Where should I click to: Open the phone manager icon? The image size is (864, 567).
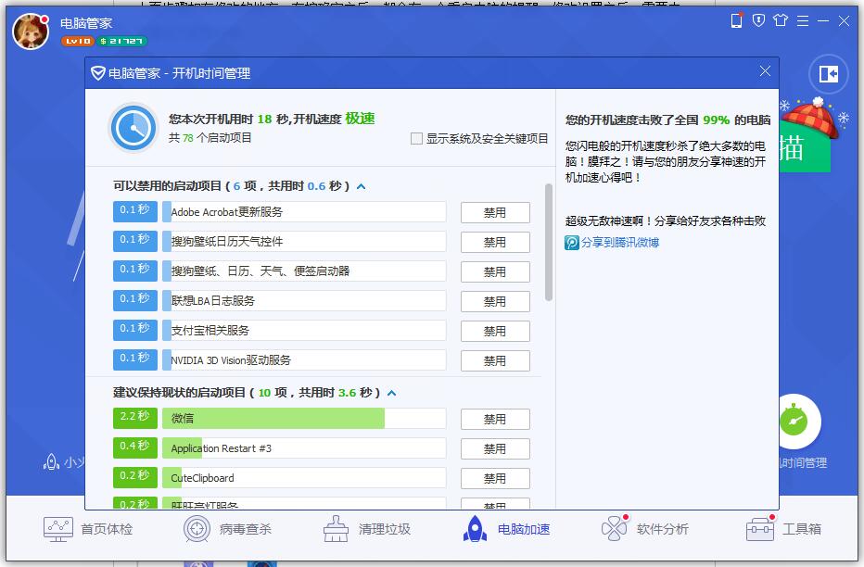coord(736,21)
